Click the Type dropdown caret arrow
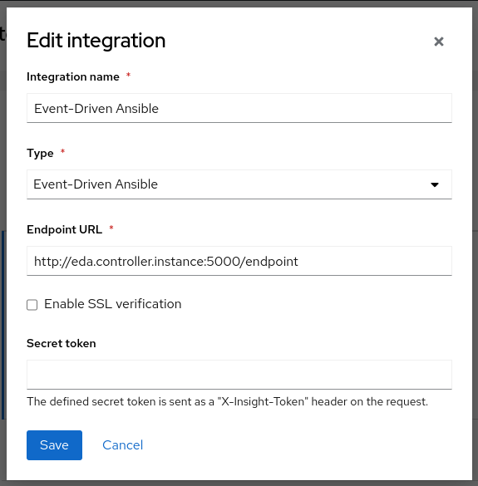The height and width of the screenshot is (486, 478). point(435,184)
